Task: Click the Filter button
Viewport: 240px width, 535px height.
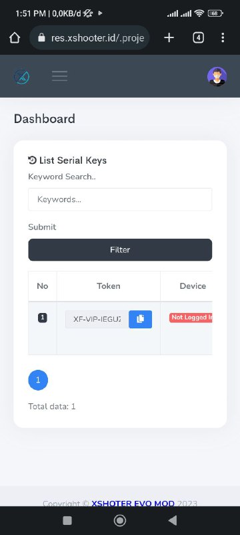Action: (x=120, y=249)
